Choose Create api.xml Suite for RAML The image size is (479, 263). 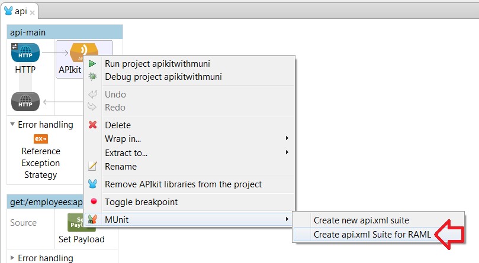coord(364,234)
